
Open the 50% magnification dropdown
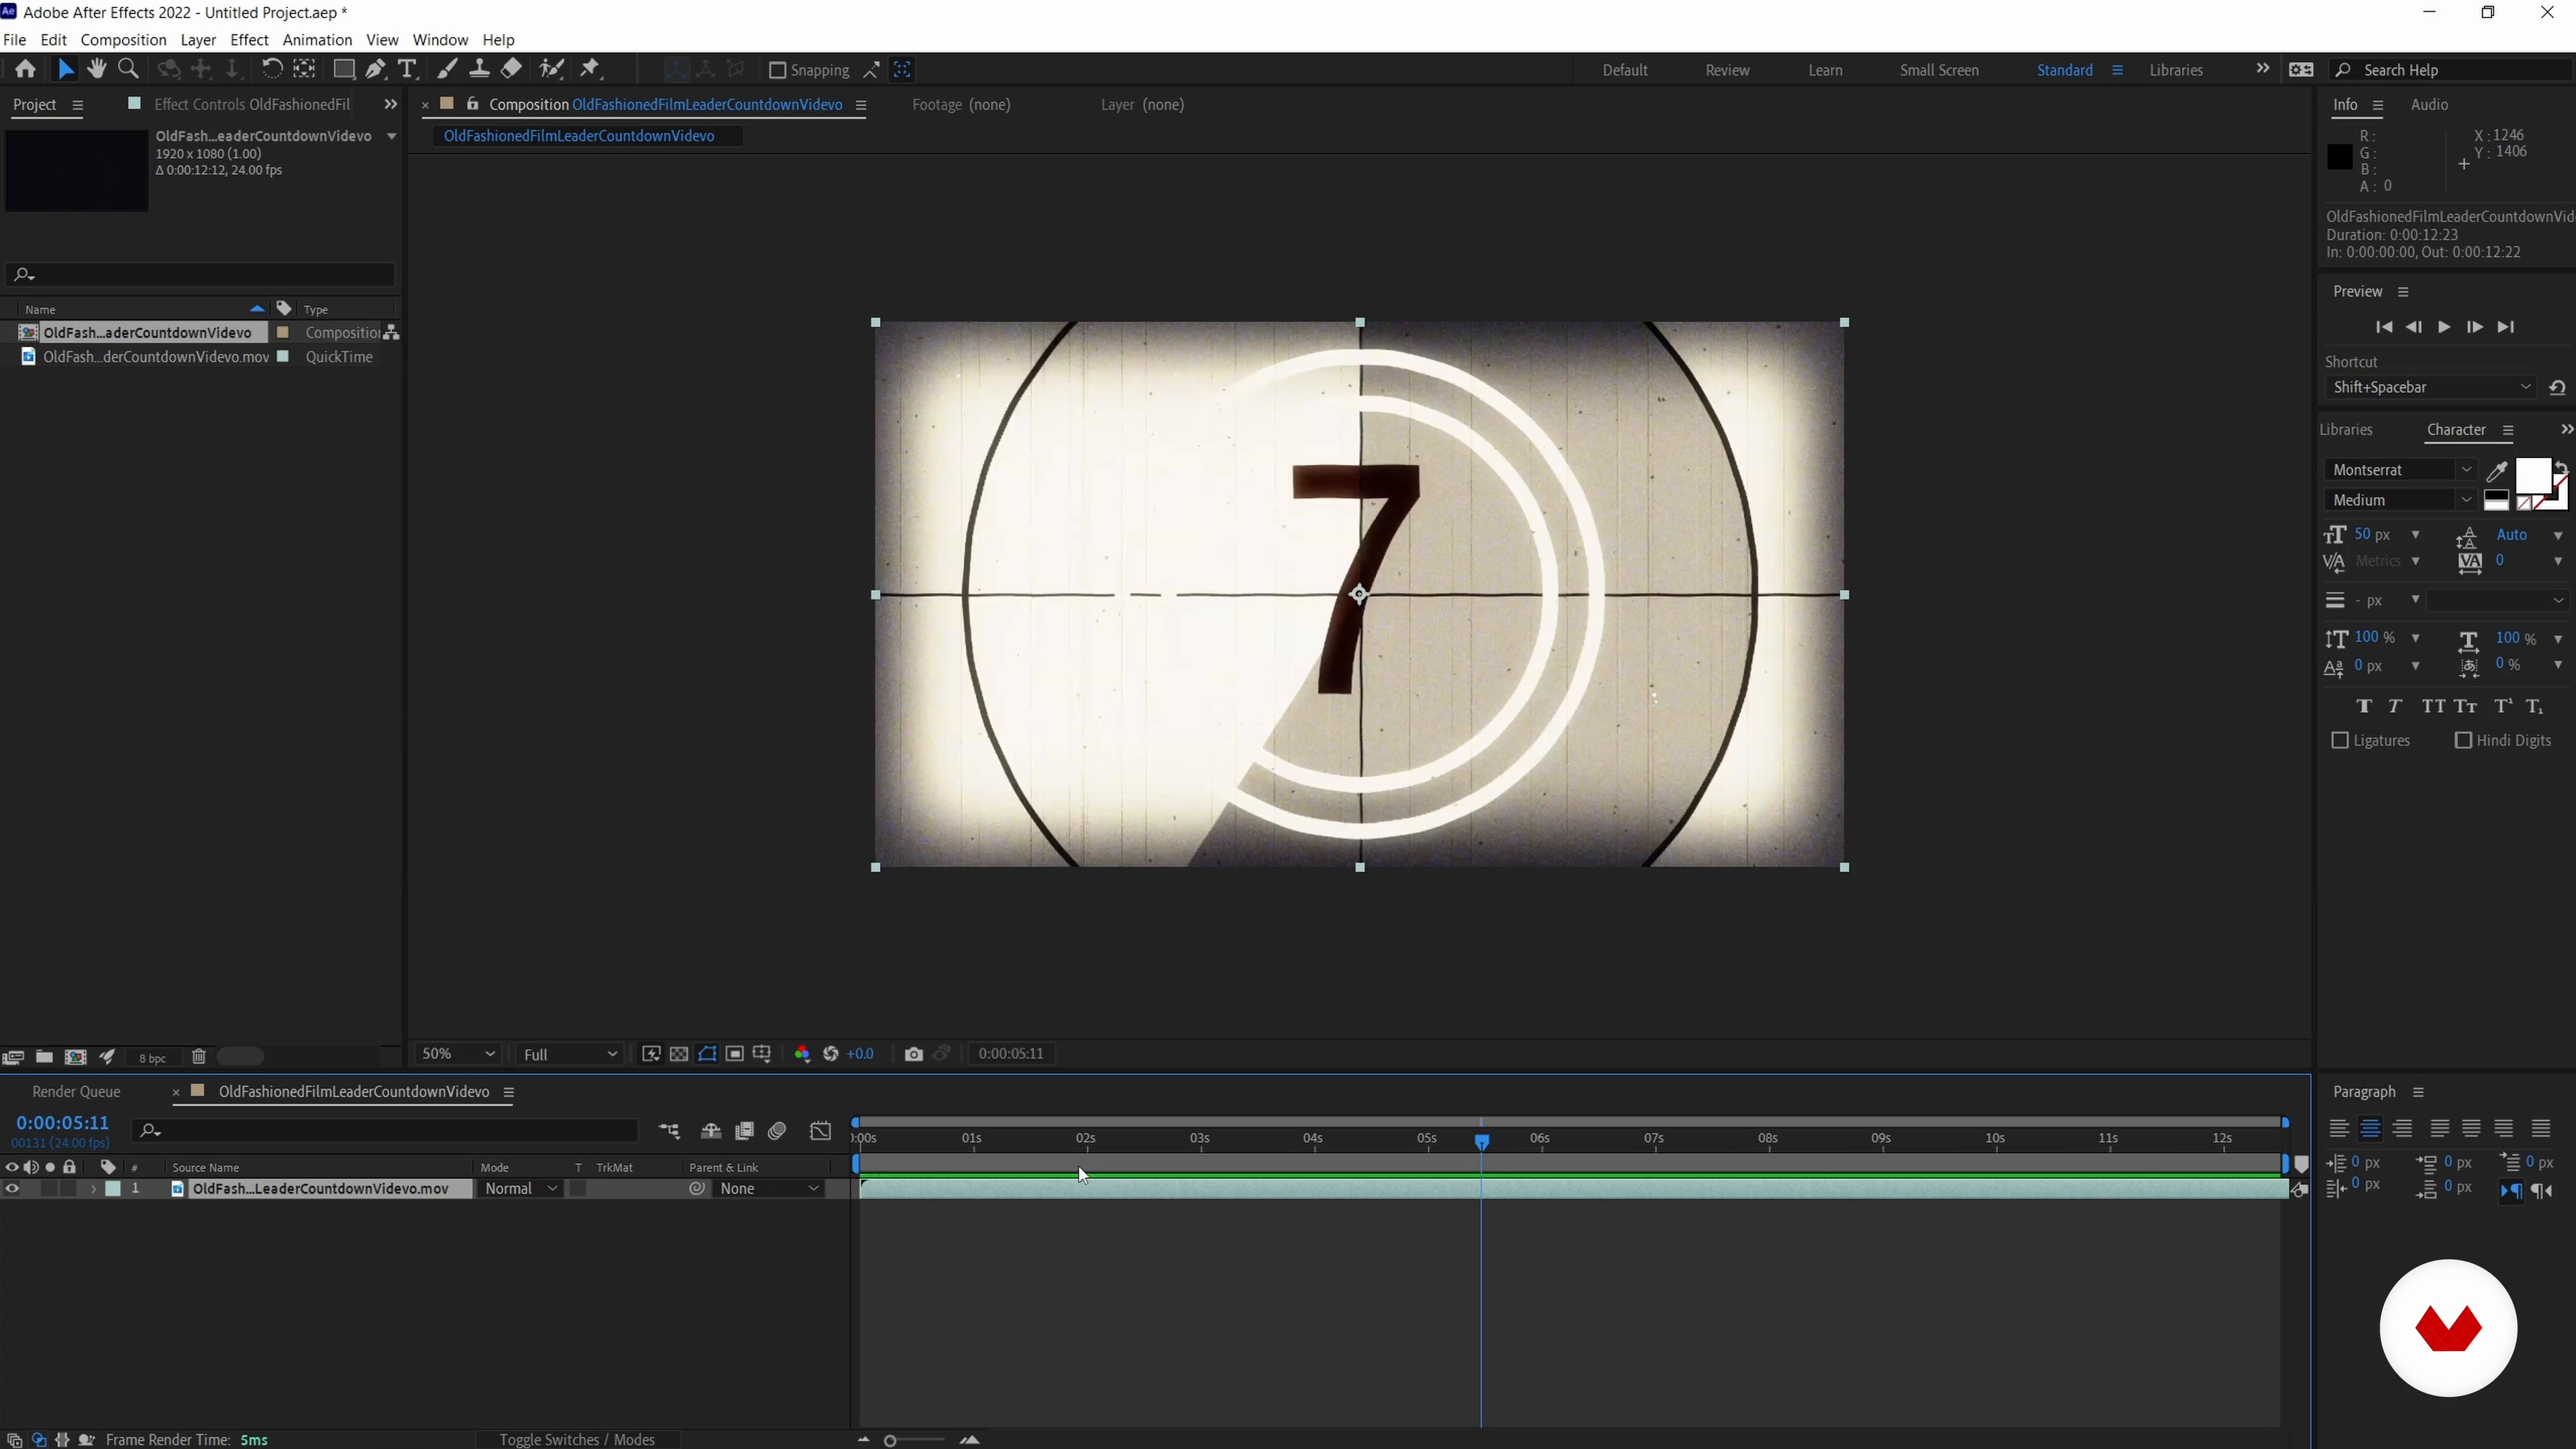point(458,1054)
